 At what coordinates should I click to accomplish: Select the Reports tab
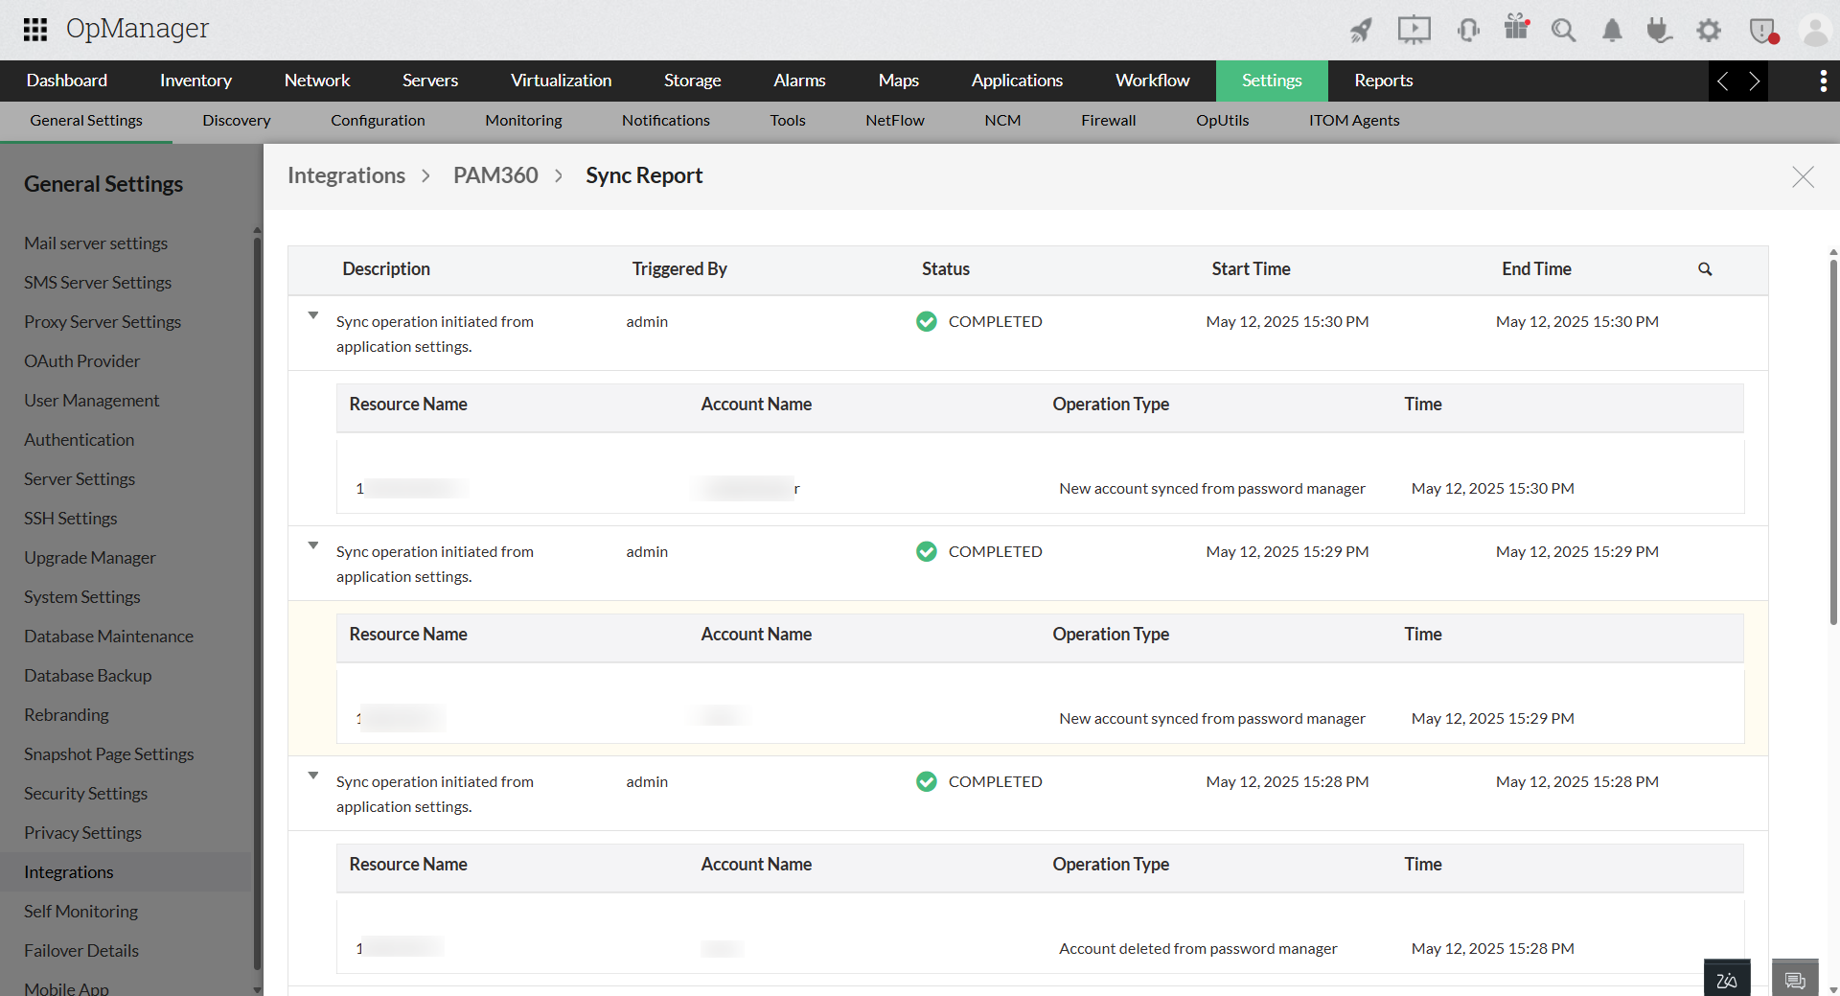1384,81
